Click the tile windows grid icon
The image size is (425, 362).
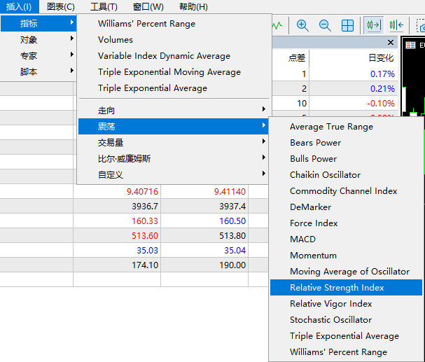pos(347,26)
